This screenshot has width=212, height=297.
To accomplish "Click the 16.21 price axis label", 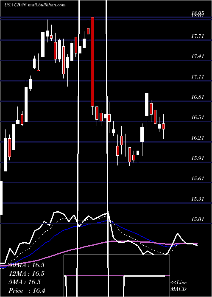I will point(198,138).
